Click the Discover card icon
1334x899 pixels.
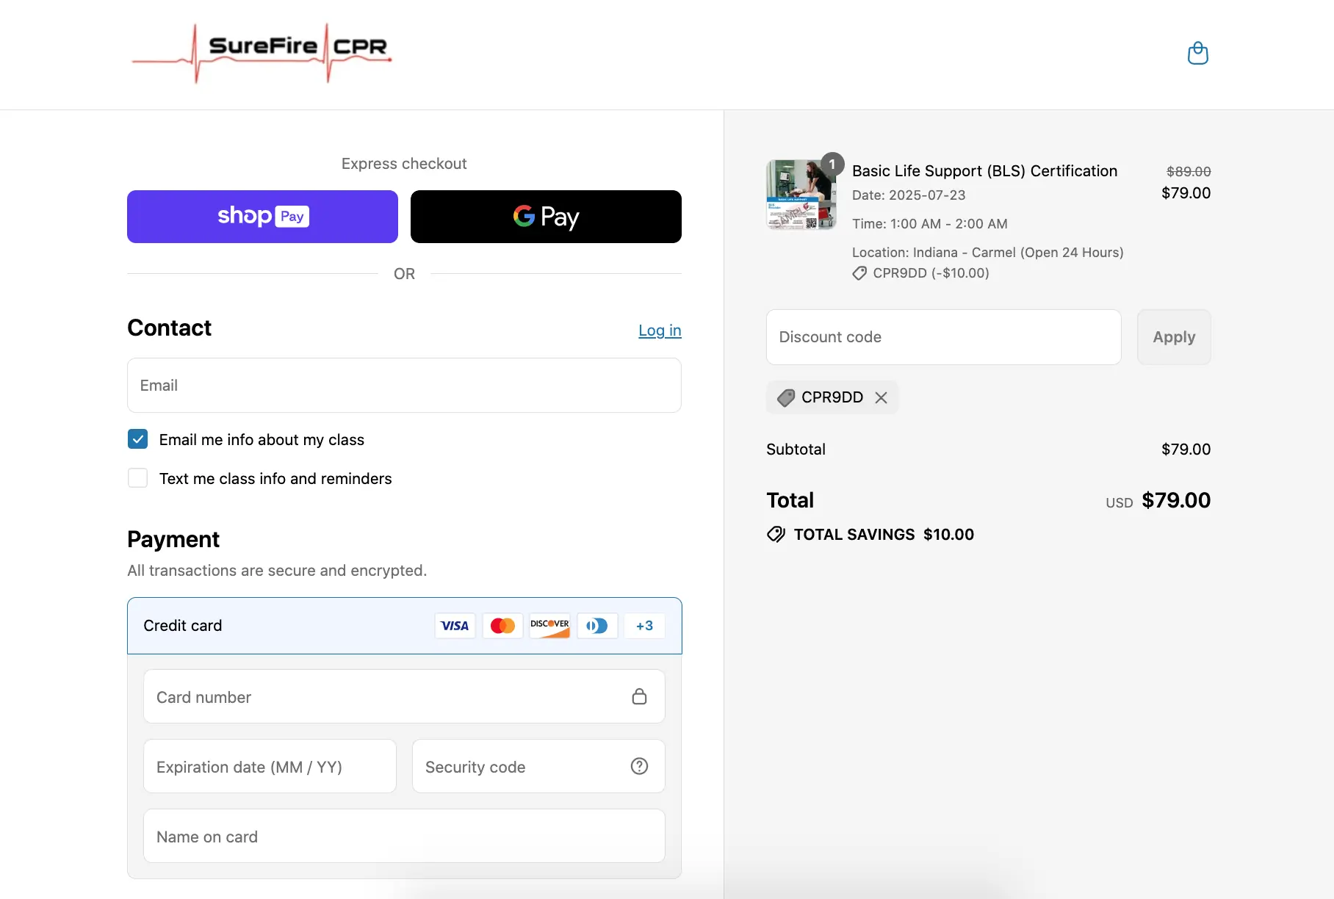tap(549, 626)
